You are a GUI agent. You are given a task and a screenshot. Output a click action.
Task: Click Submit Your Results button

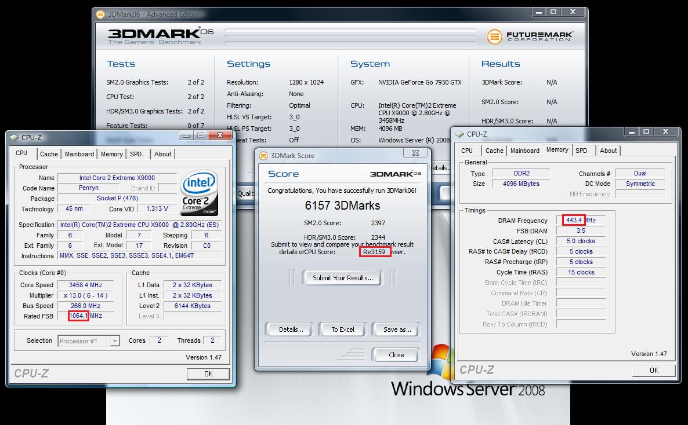tap(342, 278)
